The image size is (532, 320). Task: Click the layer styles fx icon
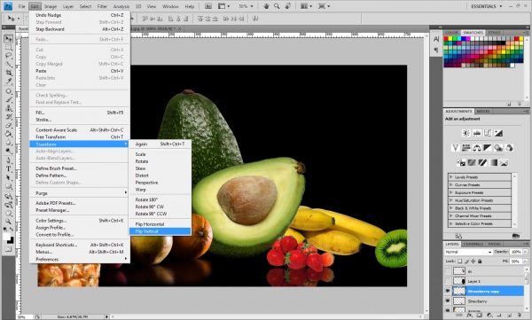(470, 316)
